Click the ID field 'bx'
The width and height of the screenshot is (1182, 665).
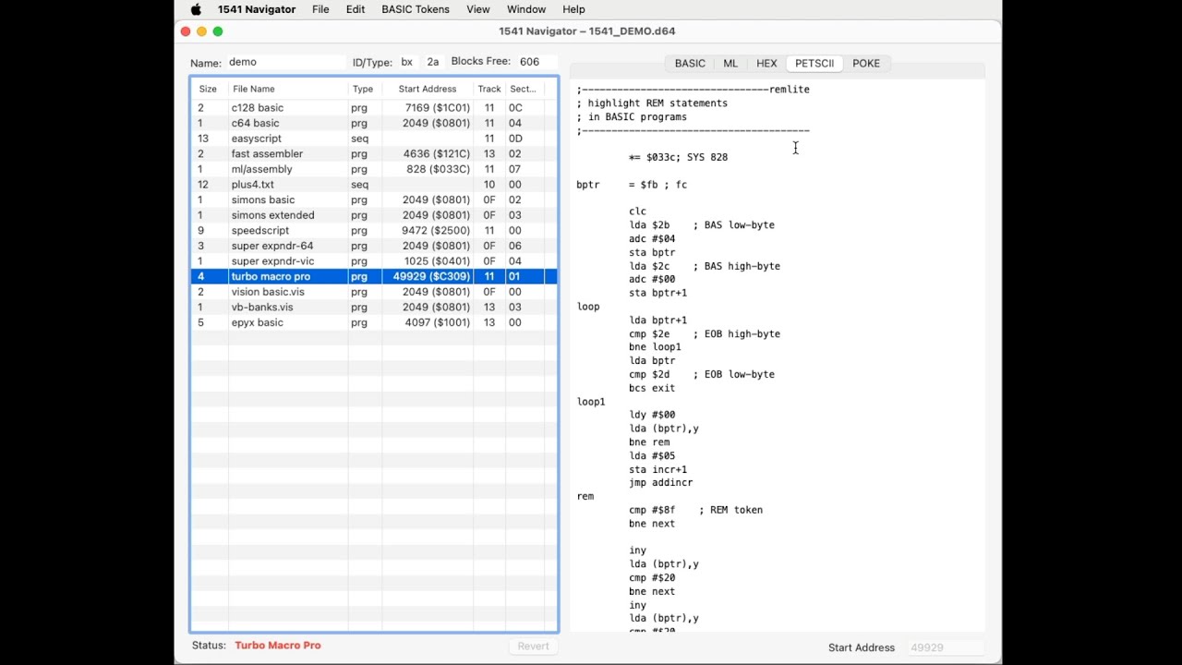point(407,62)
